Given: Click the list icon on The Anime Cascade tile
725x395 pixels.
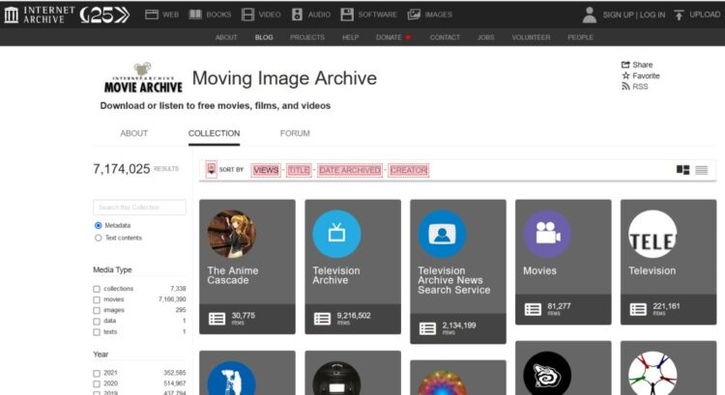Looking at the screenshot, I should point(217,319).
